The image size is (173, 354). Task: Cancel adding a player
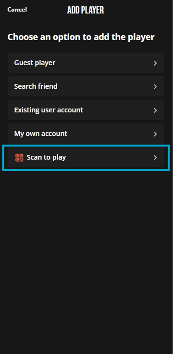tap(17, 10)
